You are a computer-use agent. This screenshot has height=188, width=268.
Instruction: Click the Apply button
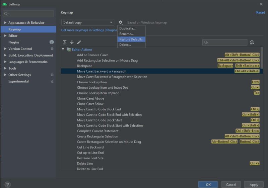[x=254, y=185]
